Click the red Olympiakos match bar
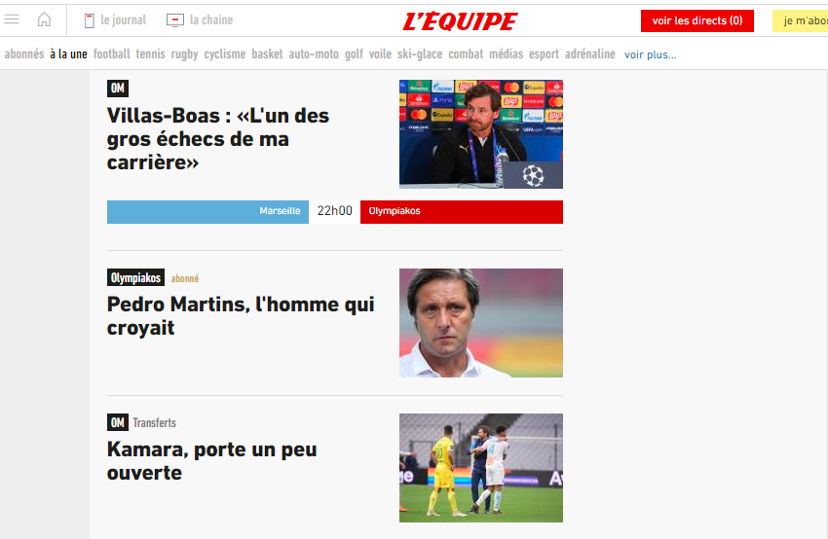 tap(462, 211)
